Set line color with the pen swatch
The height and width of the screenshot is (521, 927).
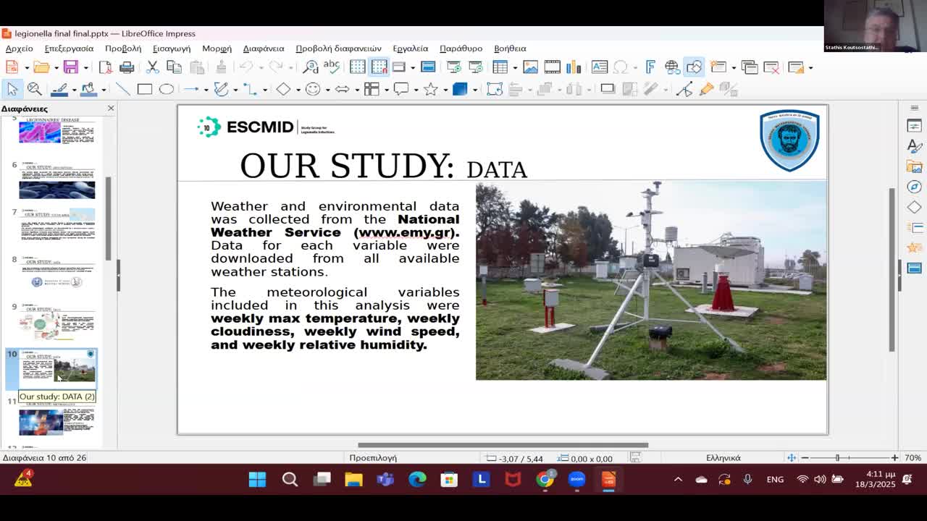[59, 89]
